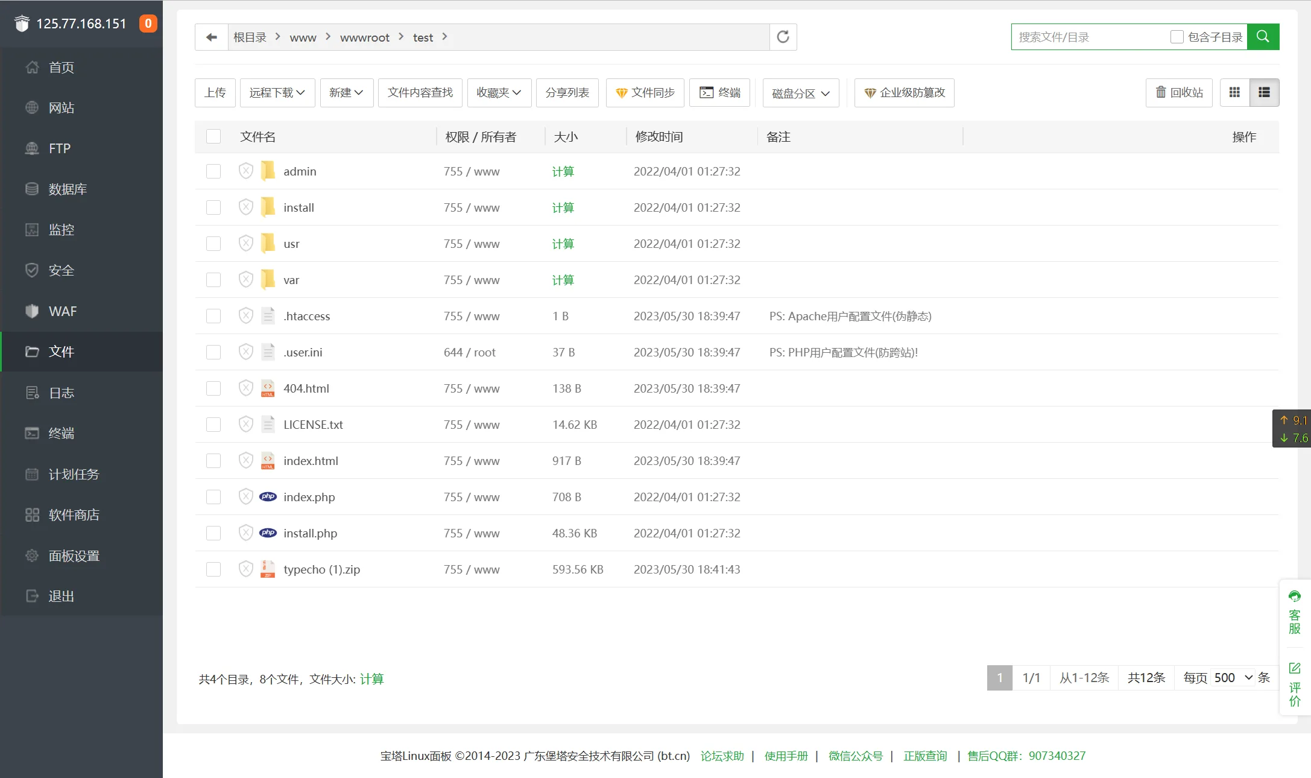
Task: Tick the checkbox for 404.html
Action: tap(213, 388)
